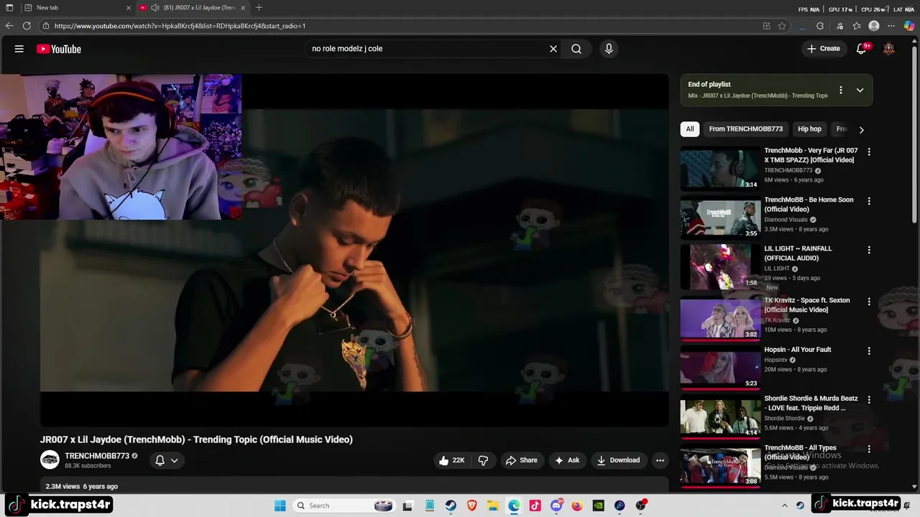Open Be Home Soon video thumbnail
This screenshot has width=920, height=517.
point(720,218)
